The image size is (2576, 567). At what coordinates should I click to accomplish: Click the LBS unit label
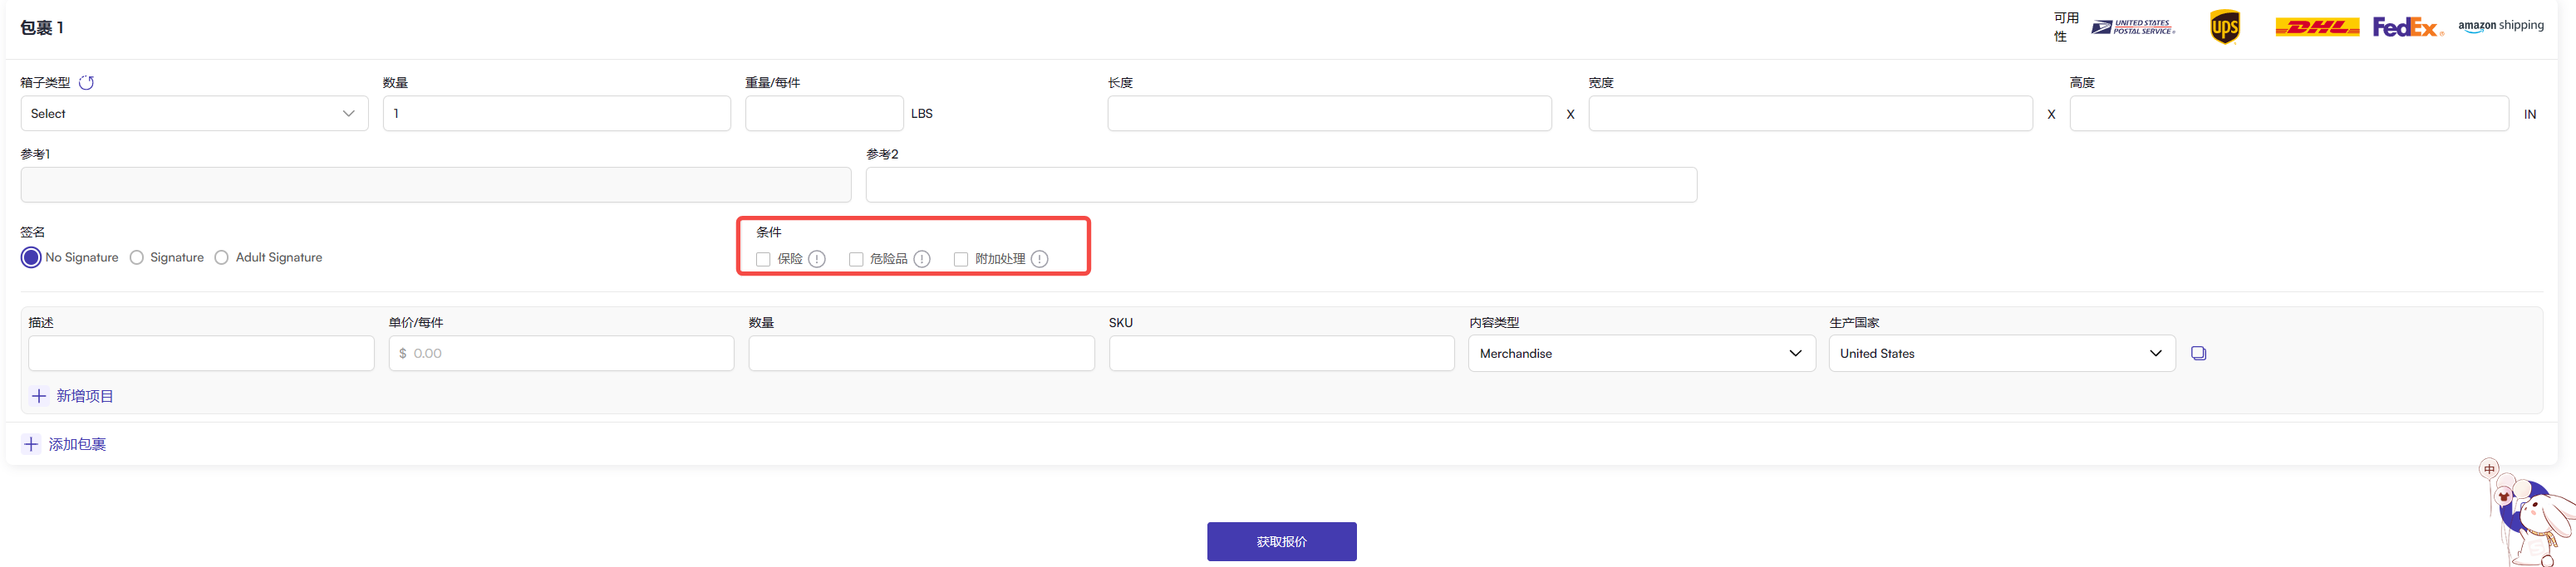[922, 114]
